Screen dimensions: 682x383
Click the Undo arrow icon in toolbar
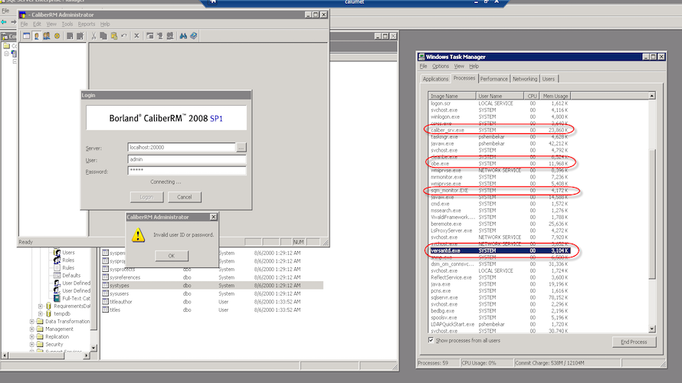tap(123, 35)
